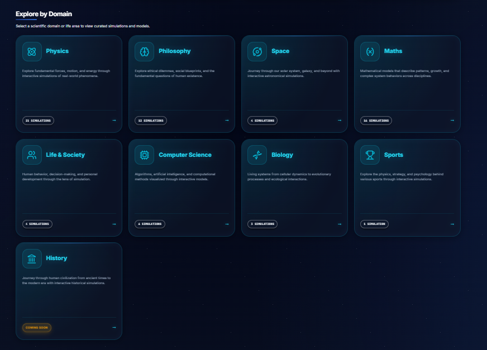This screenshot has height=350, width=487.
Task: Click the Computer Science CPU icon
Action: pos(145,155)
